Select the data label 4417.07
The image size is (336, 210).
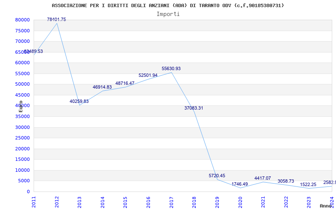tap(263, 178)
